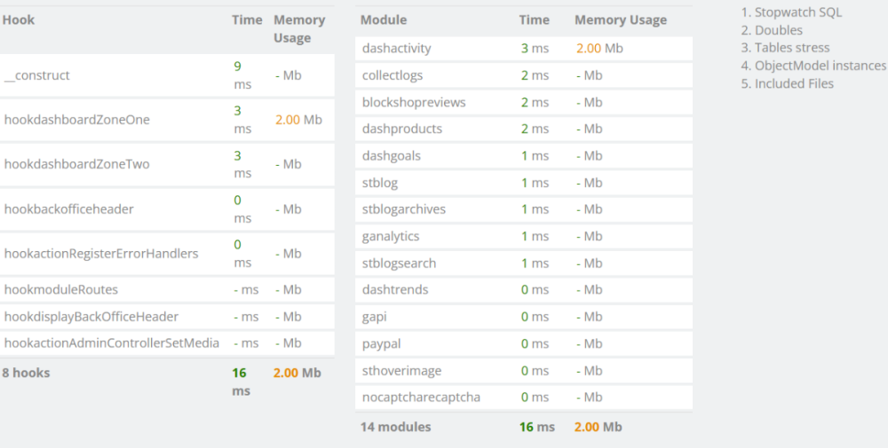
Task: Jump to ObjectModel instances link
Action: (820, 66)
